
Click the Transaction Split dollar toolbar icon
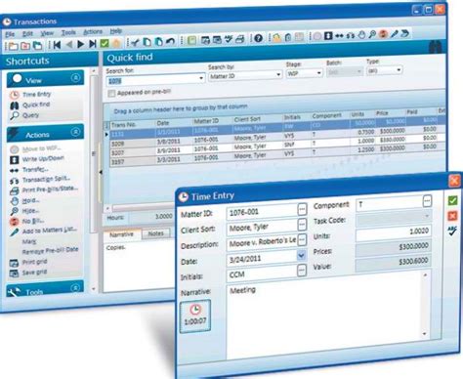coord(351,35)
